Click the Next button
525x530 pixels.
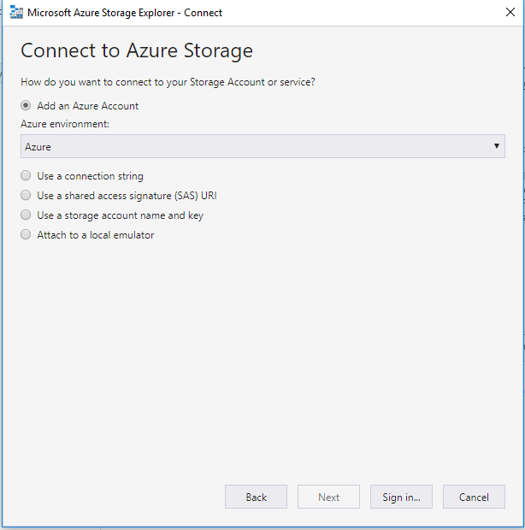(x=328, y=497)
